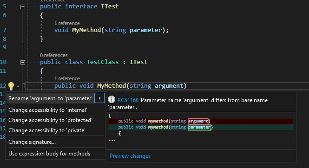The width and height of the screenshot is (309, 168).
Task: Collapse the MyMethod region on line 12
Action: [24, 86]
